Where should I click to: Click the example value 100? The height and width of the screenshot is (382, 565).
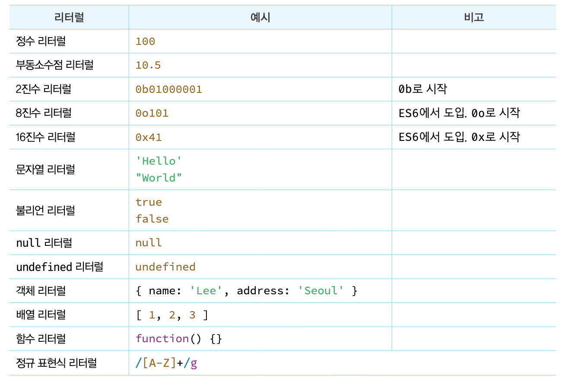145,41
